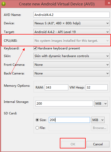Change the Internal Storage MiB unit dropdown
The height and width of the screenshot is (152, 111).
(x=101, y=103)
